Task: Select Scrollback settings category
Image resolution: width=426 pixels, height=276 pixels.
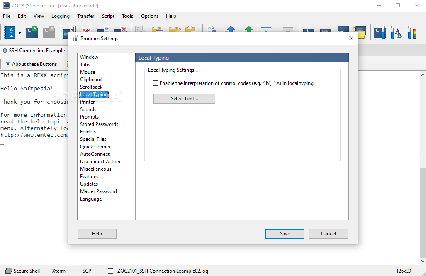Action: (91, 87)
